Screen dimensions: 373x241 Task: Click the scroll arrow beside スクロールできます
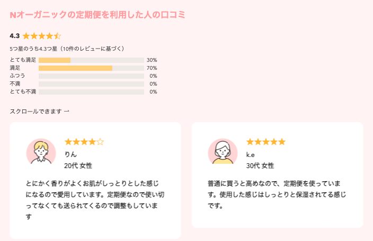(67, 111)
